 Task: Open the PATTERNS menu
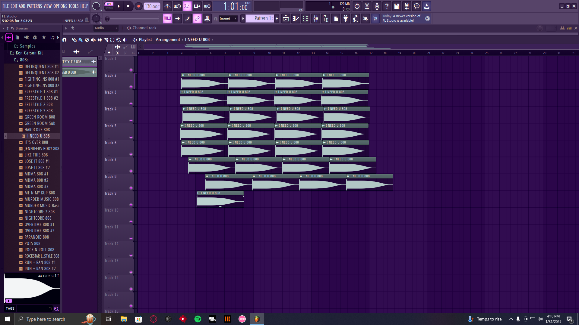coord(35,6)
